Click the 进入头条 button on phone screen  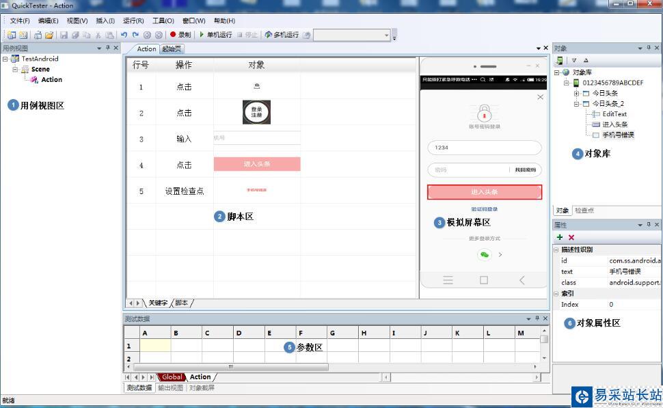(485, 192)
